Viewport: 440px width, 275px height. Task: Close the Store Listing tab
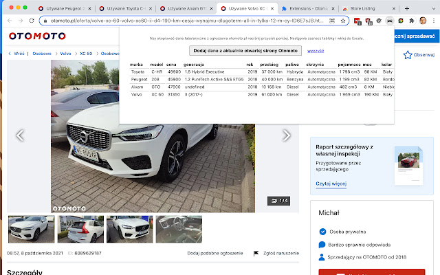point(394,9)
